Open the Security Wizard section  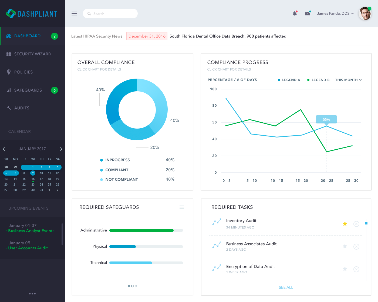[x=33, y=54]
